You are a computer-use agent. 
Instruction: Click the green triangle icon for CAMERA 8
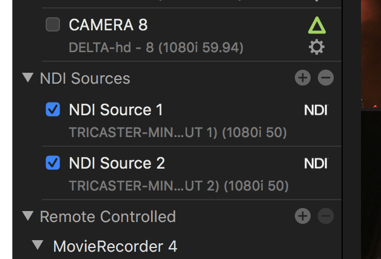pyautogui.click(x=317, y=25)
